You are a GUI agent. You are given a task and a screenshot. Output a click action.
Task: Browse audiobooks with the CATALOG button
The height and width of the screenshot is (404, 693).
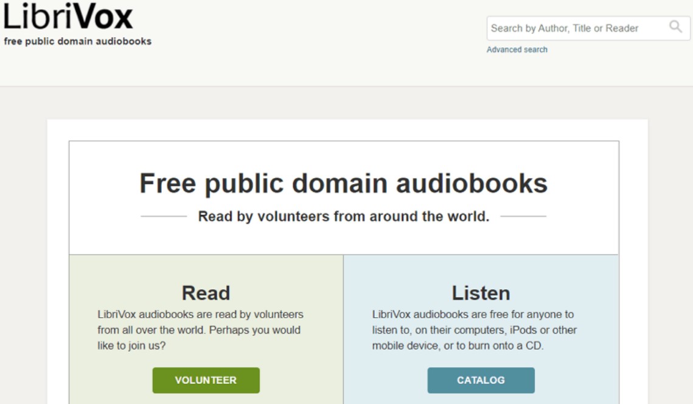click(481, 380)
